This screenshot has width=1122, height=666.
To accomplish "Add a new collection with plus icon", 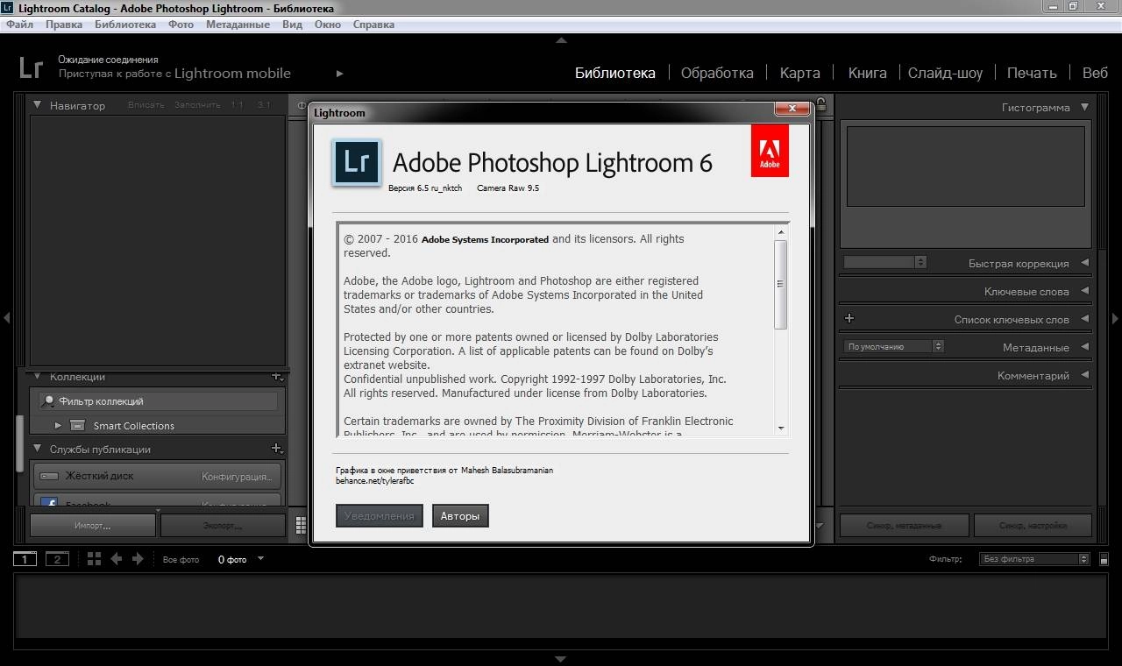I will (276, 376).
